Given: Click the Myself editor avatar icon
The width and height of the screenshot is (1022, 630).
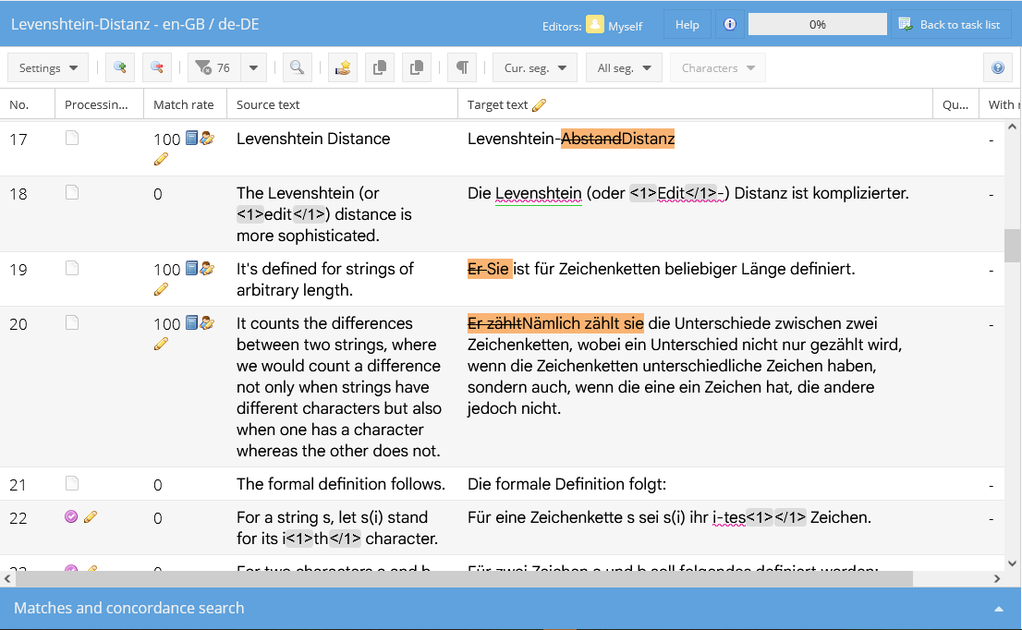Looking at the screenshot, I should coord(594,24).
